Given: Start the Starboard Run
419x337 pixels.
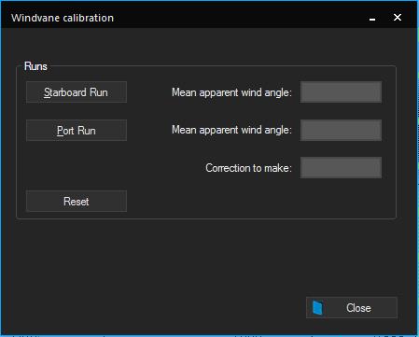Looking at the screenshot, I should tap(77, 92).
